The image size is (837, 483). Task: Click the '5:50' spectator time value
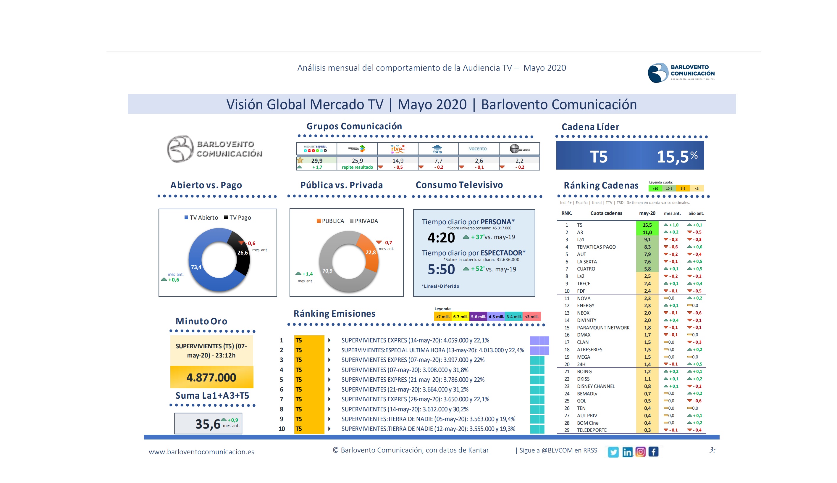tap(441, 269)
